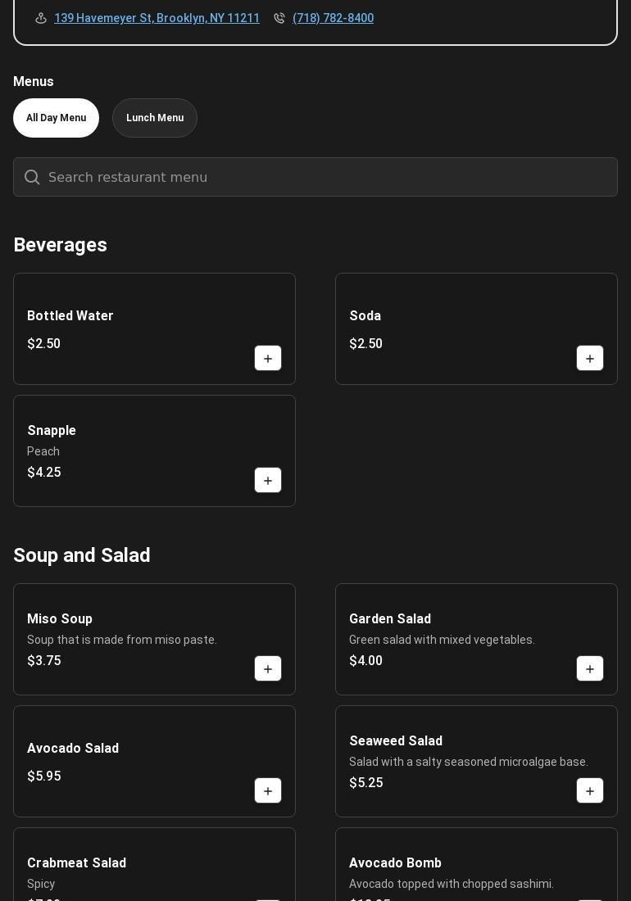631x901 pixels.
Task: Select the All Day Menu tab
Action: [x=56, y=118]
